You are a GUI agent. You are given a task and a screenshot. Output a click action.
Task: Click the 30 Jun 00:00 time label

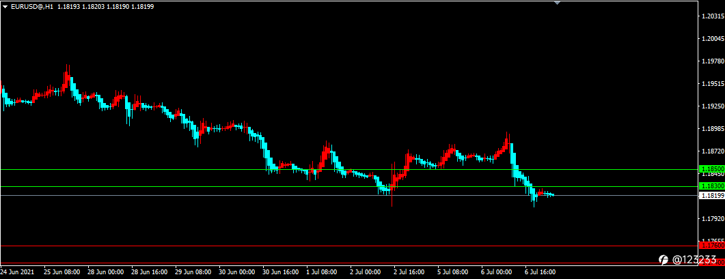[x=236, y=272]
